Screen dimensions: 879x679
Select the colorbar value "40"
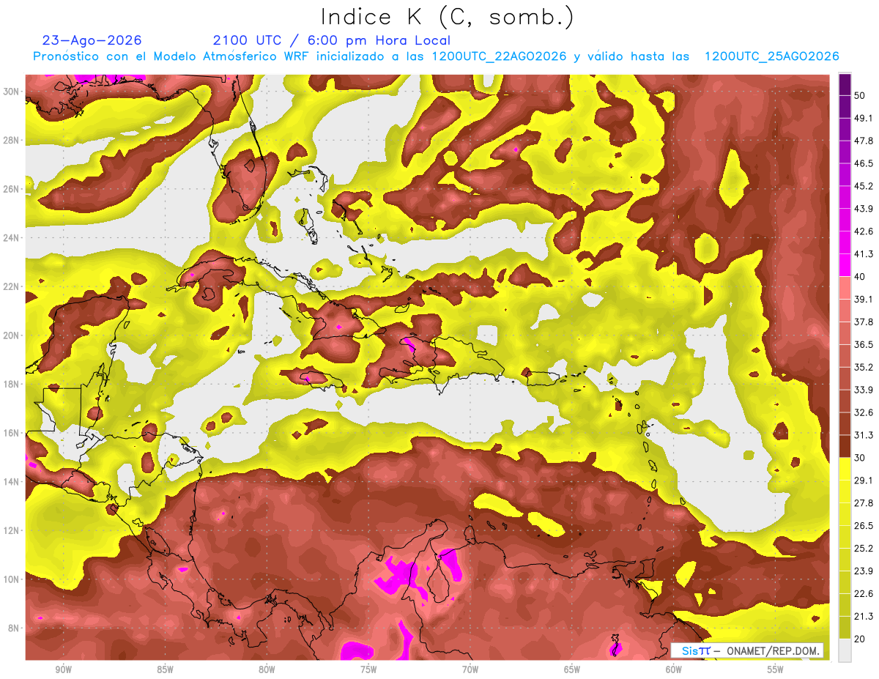tap(859, 277)
